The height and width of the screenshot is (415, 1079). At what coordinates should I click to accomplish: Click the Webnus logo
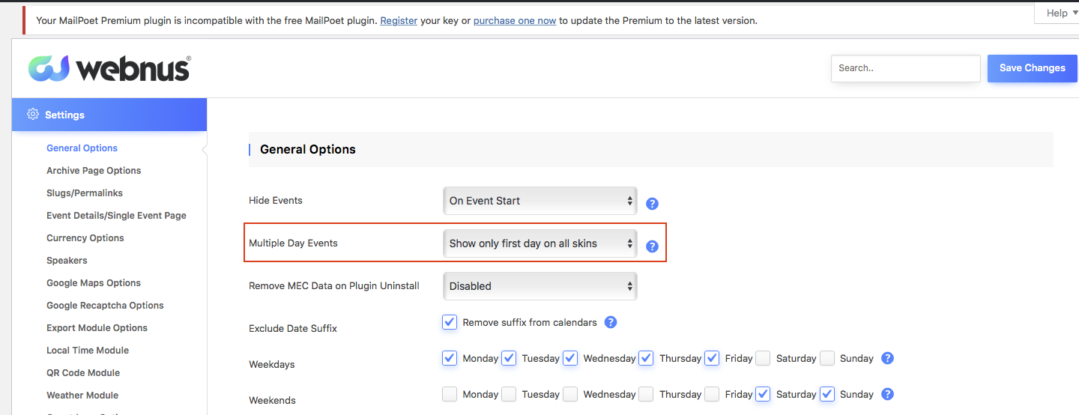[x=109, y=68]
